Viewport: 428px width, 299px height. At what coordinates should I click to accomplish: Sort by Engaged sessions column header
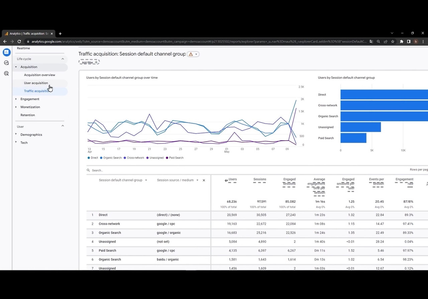pyautogui.click(x=289, y=181)
